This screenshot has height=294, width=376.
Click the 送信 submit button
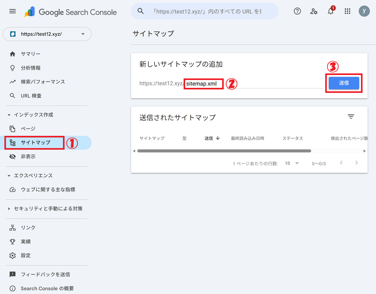click(344, 83)
